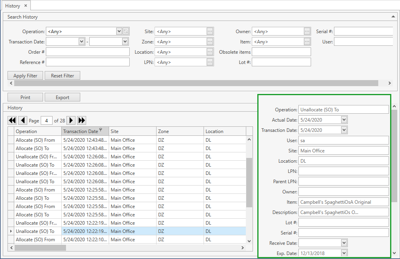
Task: Open Exp. Date dropdown in details
Action: 344,253
